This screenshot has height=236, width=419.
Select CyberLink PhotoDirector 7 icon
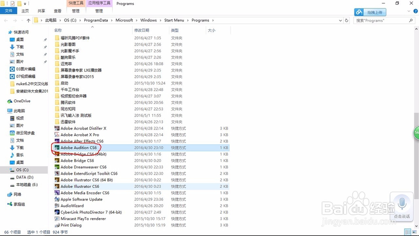[x=57, y=212]
